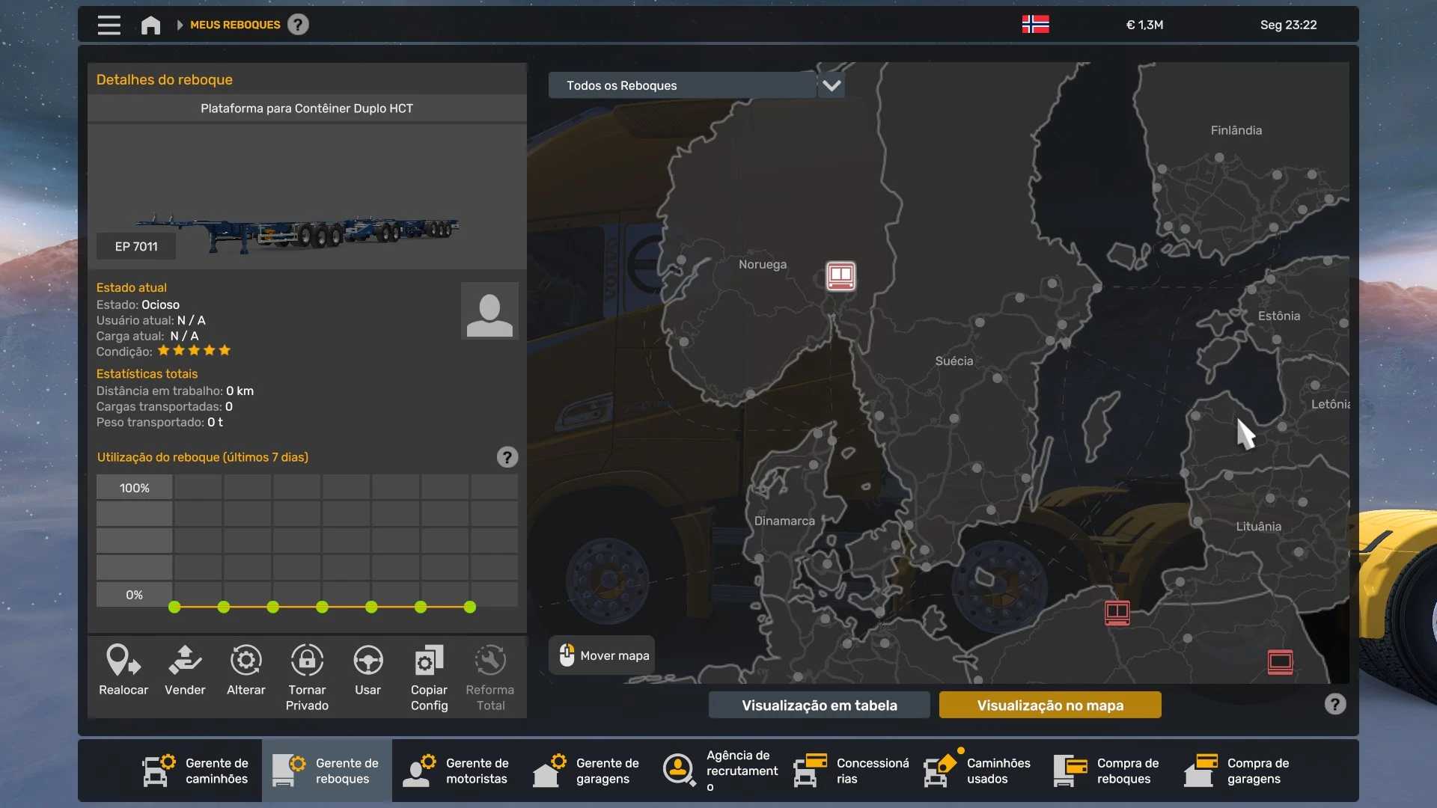The height and width of the screenshot is (808, 1437).
Task: Go to home screen icon
Action: point(150,25)
